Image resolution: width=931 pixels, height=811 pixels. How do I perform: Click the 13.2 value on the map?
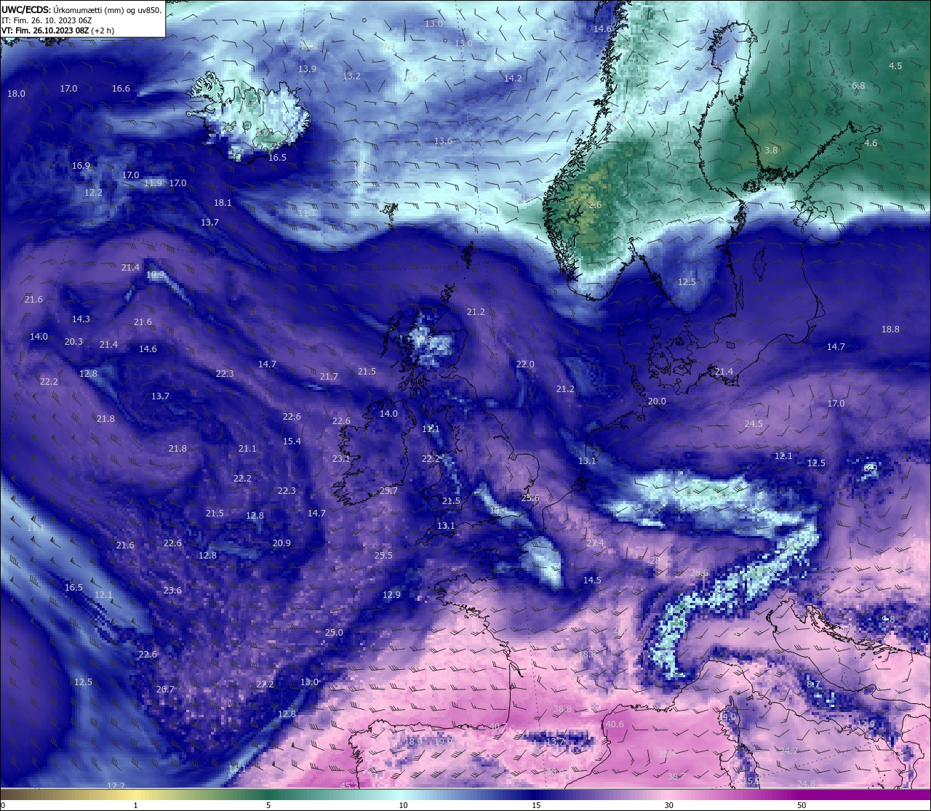(x=351, y=76)
